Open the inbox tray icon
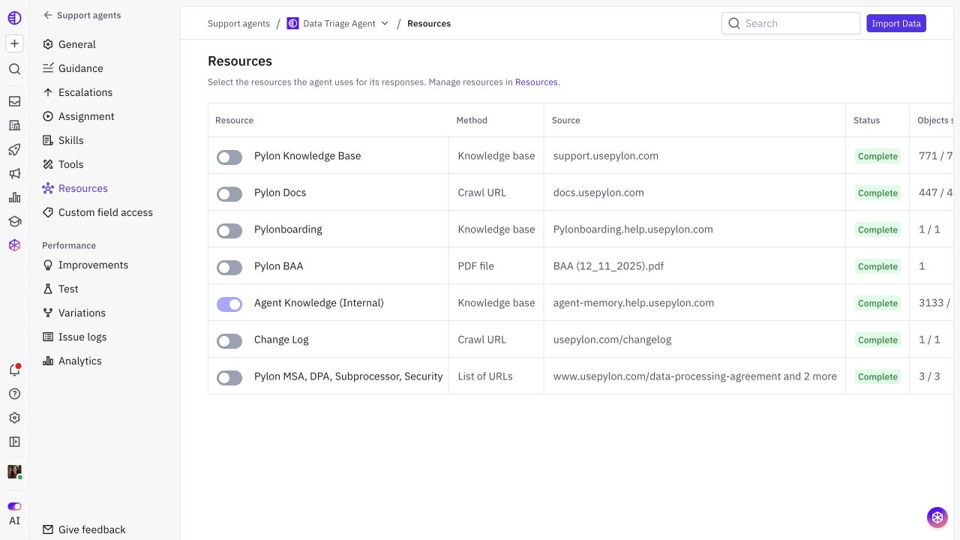The width and height of the screenshot is (960, 540). (x=14, y=101)
